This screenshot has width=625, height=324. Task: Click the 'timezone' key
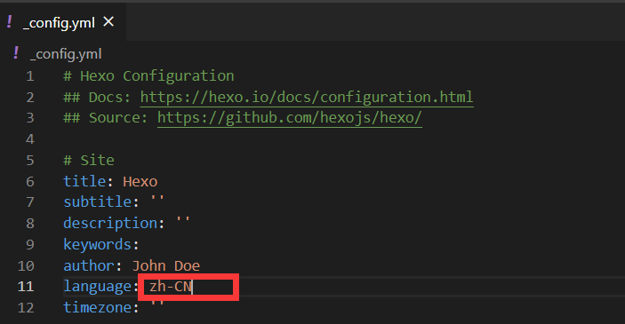click(x=97, y=308)
